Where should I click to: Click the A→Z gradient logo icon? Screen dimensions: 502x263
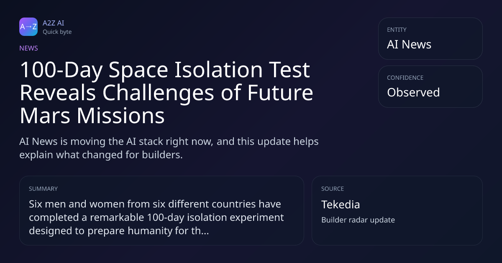pos(28,27)
